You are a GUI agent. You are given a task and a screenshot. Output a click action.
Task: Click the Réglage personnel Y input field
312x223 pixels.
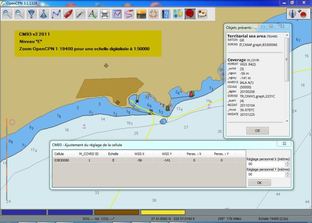click(x=266, y=174)
